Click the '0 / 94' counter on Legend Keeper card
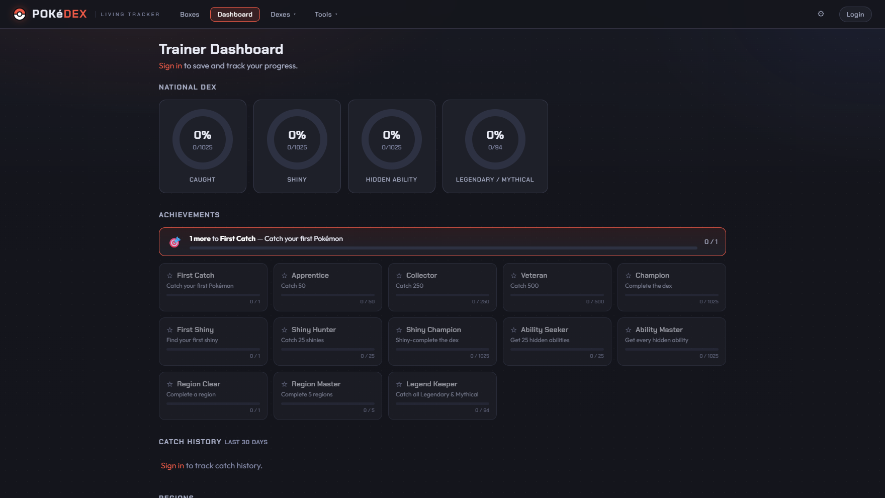Viewport: 885px width, 498px height. tap(482, 410)
